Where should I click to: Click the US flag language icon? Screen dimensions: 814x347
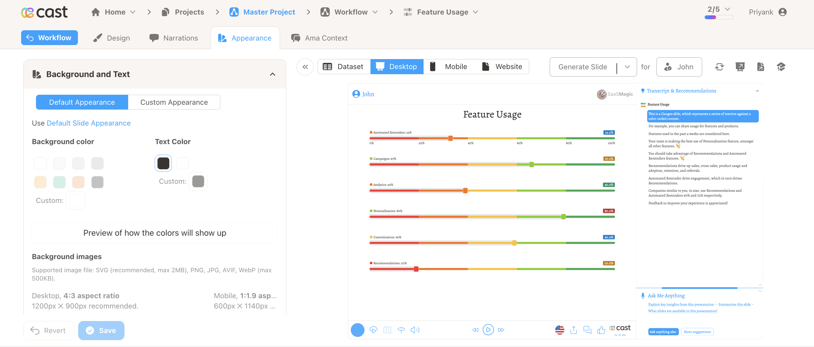559,330
